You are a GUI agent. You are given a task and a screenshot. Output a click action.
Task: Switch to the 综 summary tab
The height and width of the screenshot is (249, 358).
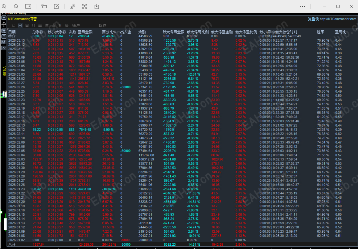click(x=13, y=26)
